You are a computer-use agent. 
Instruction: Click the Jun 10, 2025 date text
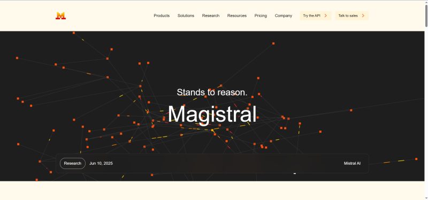point(101,163)
